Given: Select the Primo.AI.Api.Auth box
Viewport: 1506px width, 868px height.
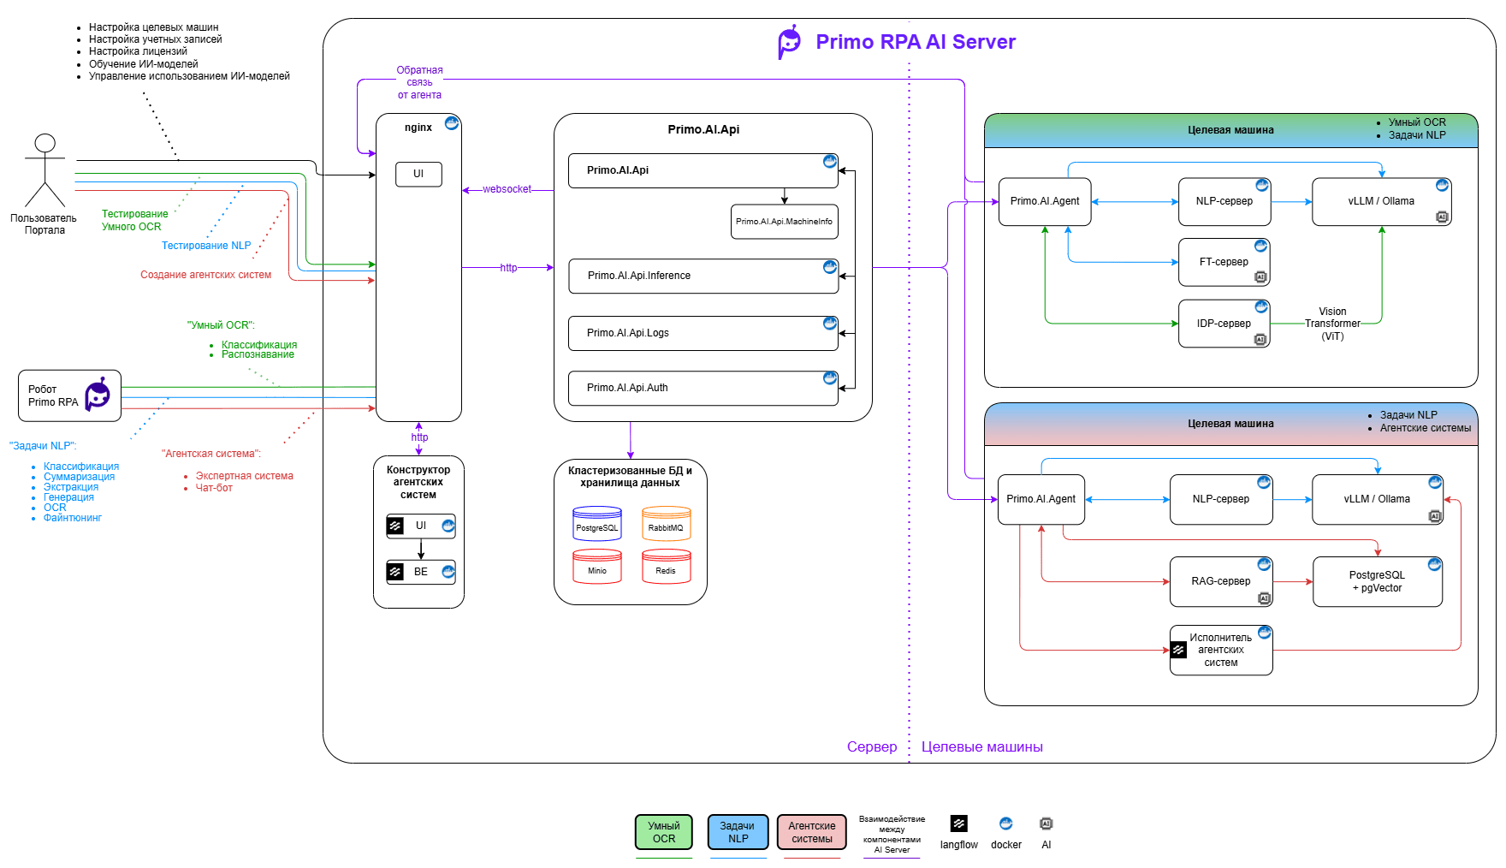Looking at the screenshot, I should (x=703, y=388).
